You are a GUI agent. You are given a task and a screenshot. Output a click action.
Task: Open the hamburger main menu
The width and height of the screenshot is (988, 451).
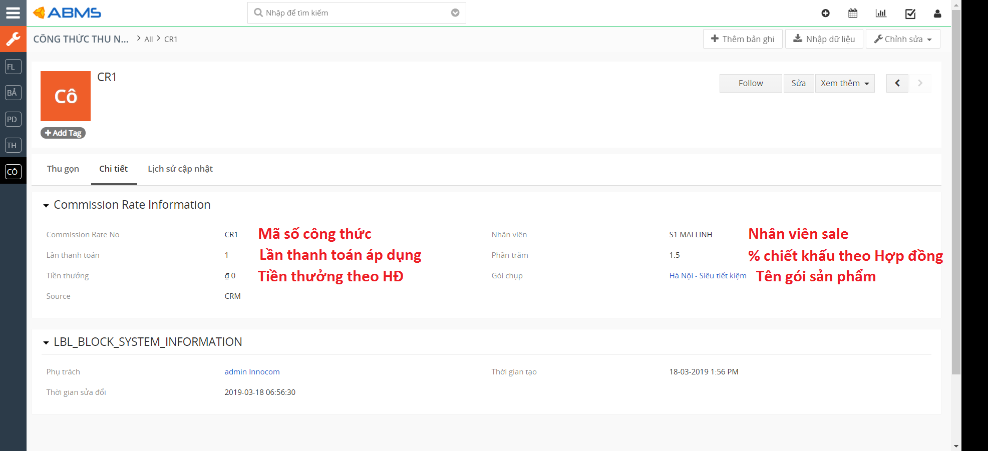click(13, 13)
